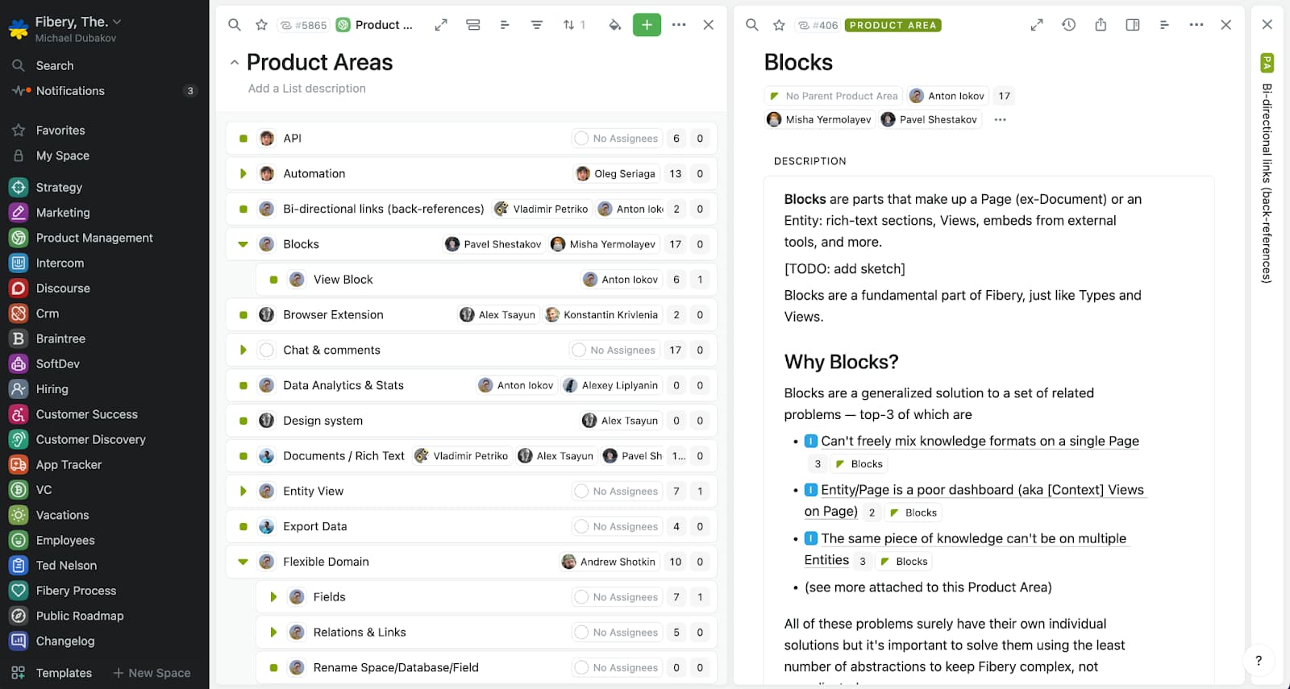The image size is (1290, 689).
Task: Open the View Block row
Action: [486, 280]
